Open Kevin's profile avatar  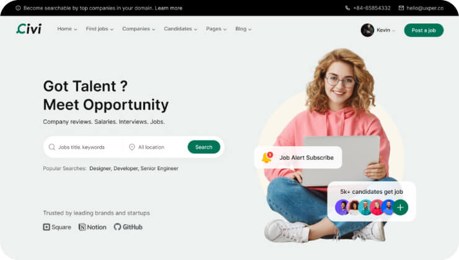point(367,30)
